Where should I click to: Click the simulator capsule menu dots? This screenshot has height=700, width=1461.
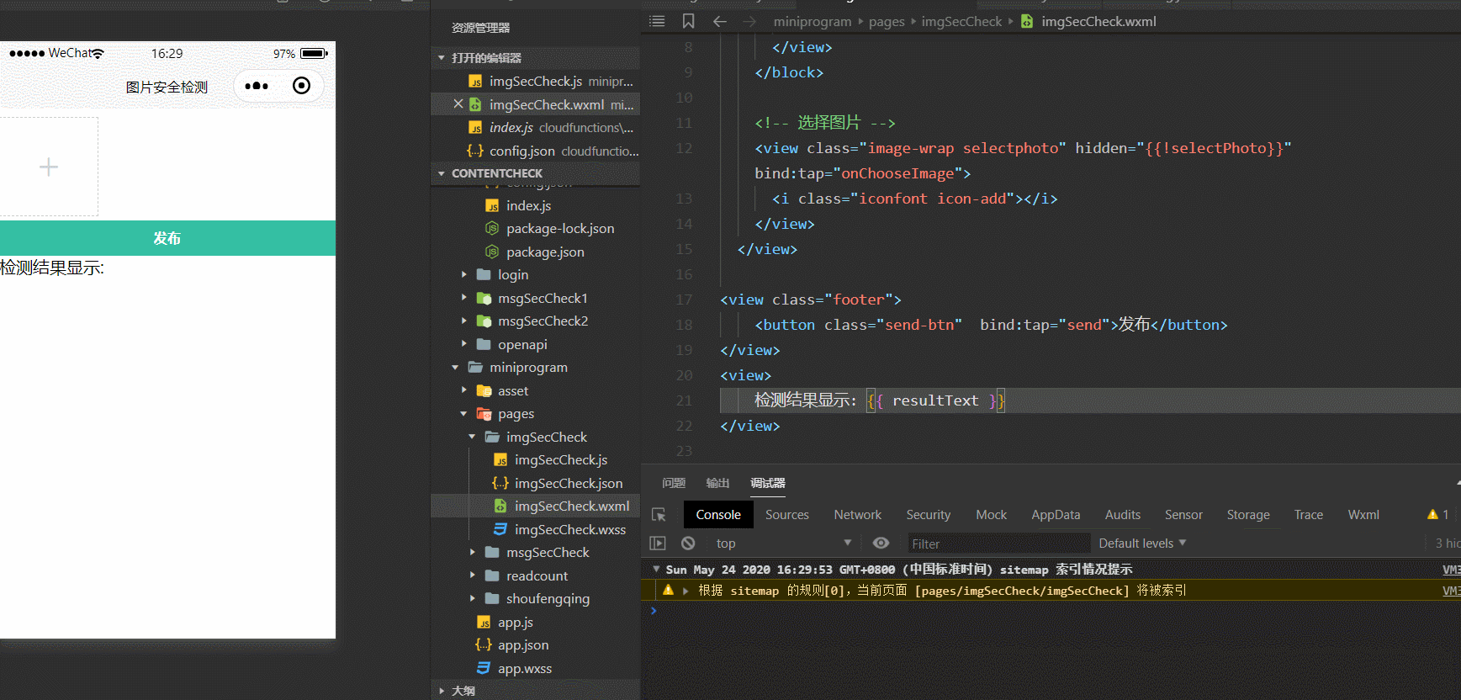coord(257,86)
